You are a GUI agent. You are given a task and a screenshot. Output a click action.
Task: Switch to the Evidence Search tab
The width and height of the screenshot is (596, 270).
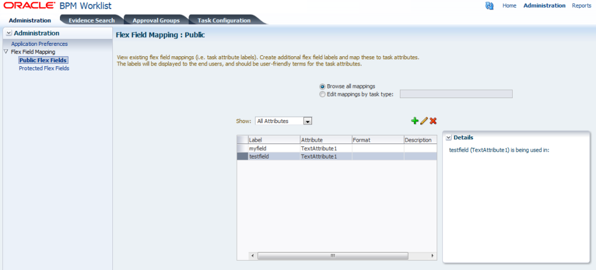91,20
